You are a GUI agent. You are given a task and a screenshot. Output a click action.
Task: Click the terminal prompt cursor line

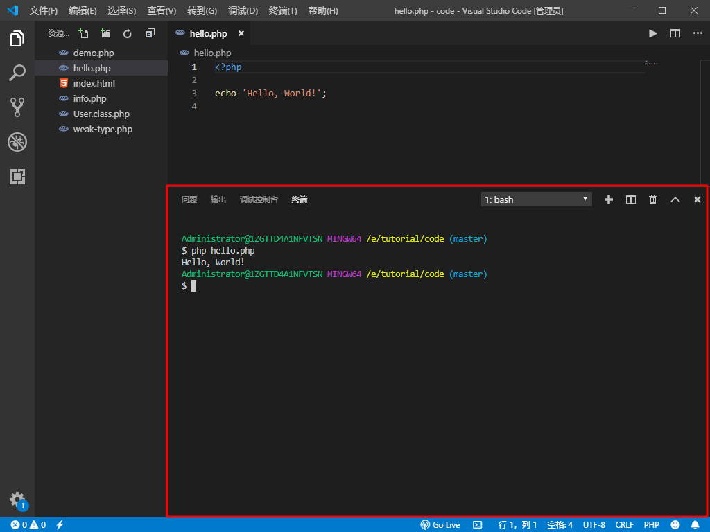click(x=189, y=286)
